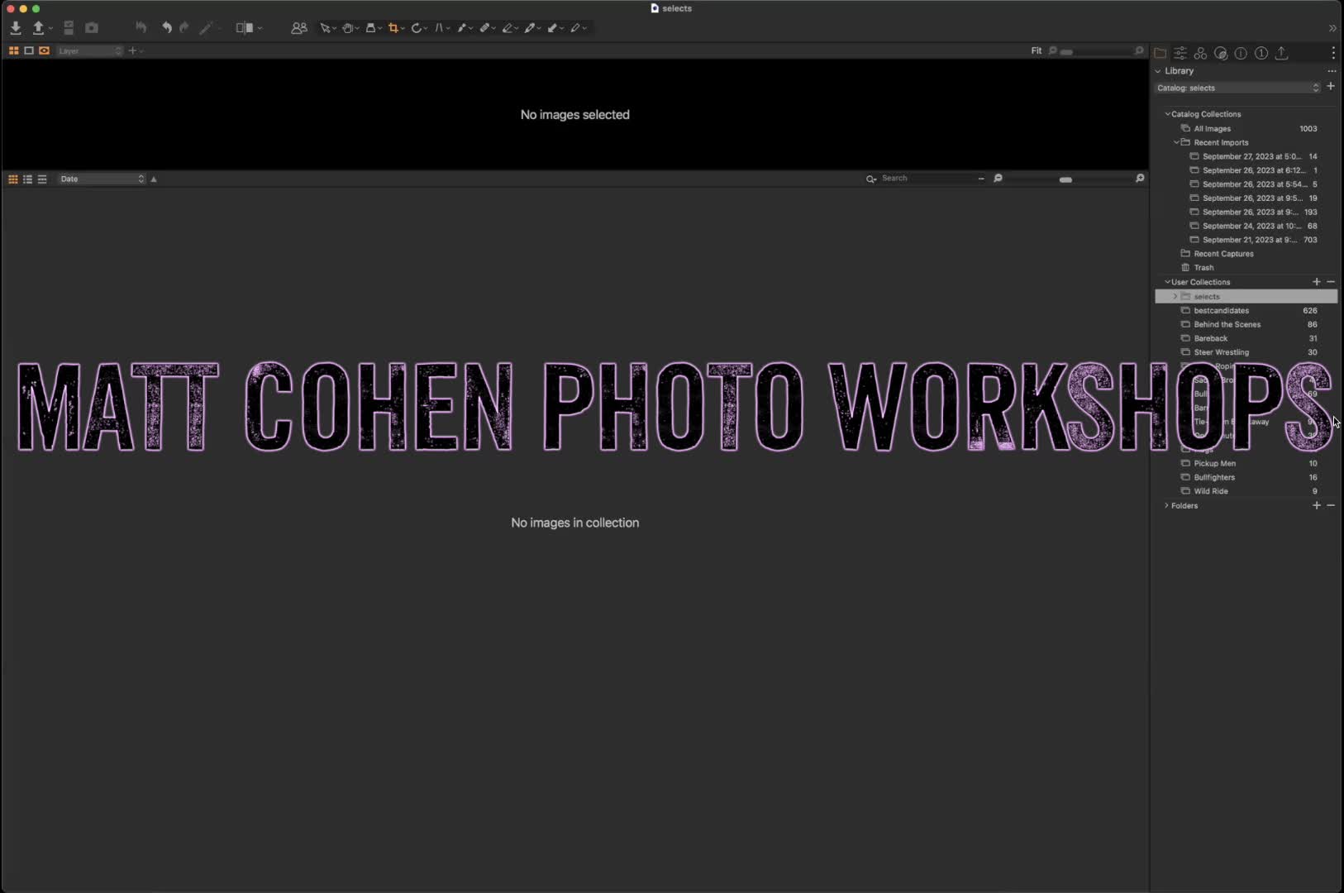Expand the Folders section
This screenshot has height=893, width=1344.
tap(1166, 505)
